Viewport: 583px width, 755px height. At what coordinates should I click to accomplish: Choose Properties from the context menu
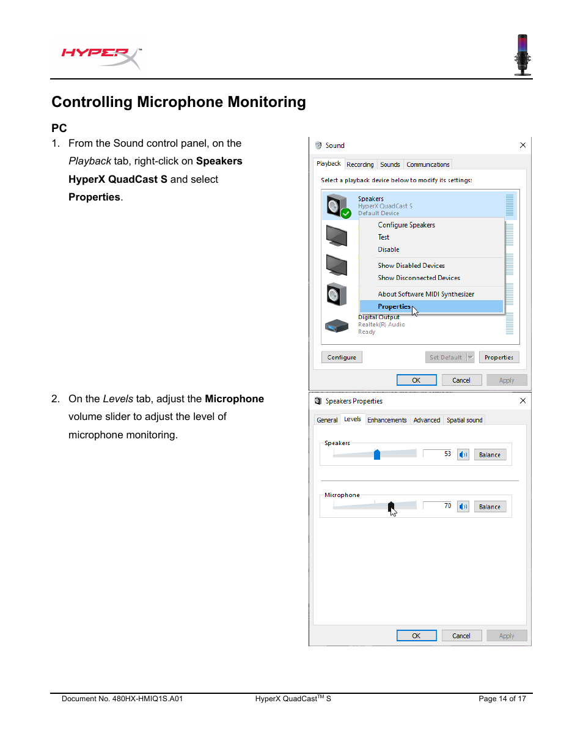tap(431, 306)
